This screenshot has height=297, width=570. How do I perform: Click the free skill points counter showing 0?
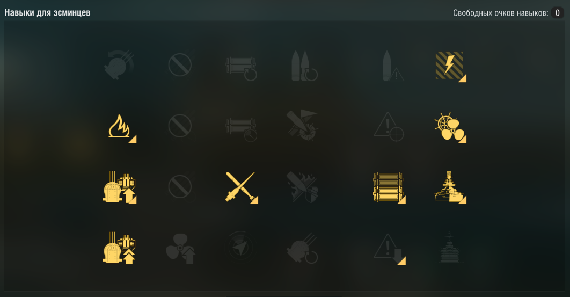(x=557, y=13)
